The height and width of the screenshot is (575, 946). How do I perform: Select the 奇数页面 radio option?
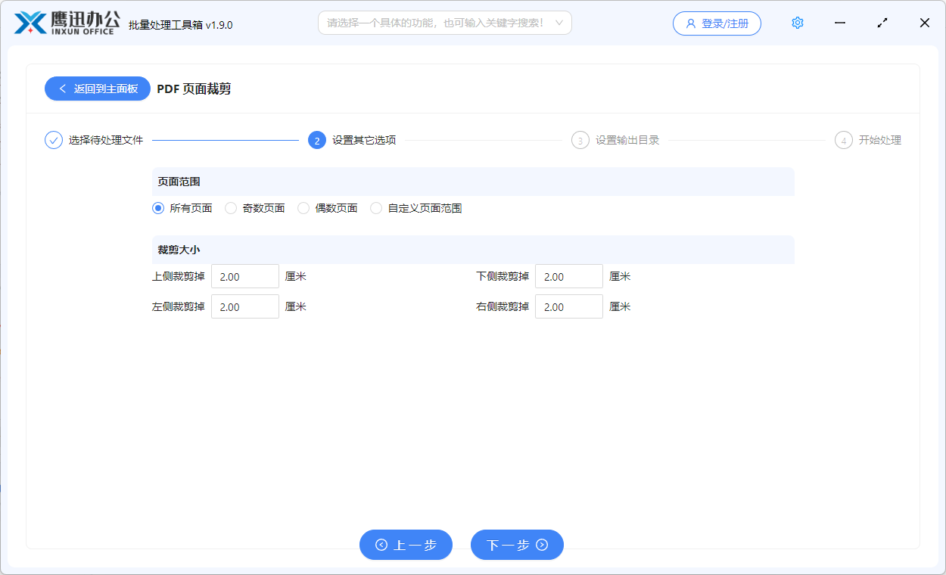[230, 207]
